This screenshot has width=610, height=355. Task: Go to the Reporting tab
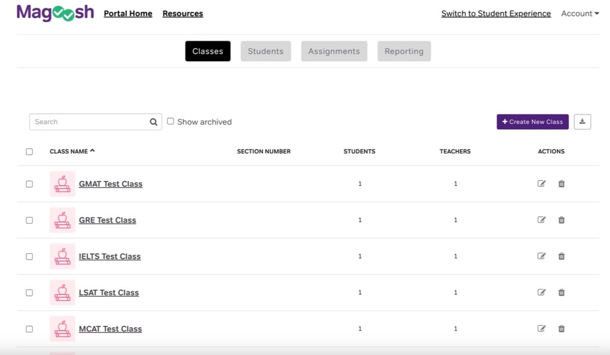tap(404, 51)
